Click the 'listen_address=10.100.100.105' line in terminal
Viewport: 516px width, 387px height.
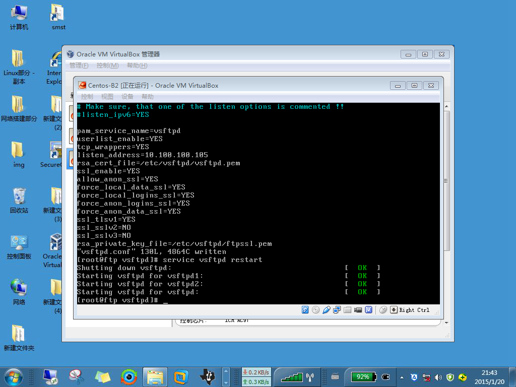coord(143,155)
